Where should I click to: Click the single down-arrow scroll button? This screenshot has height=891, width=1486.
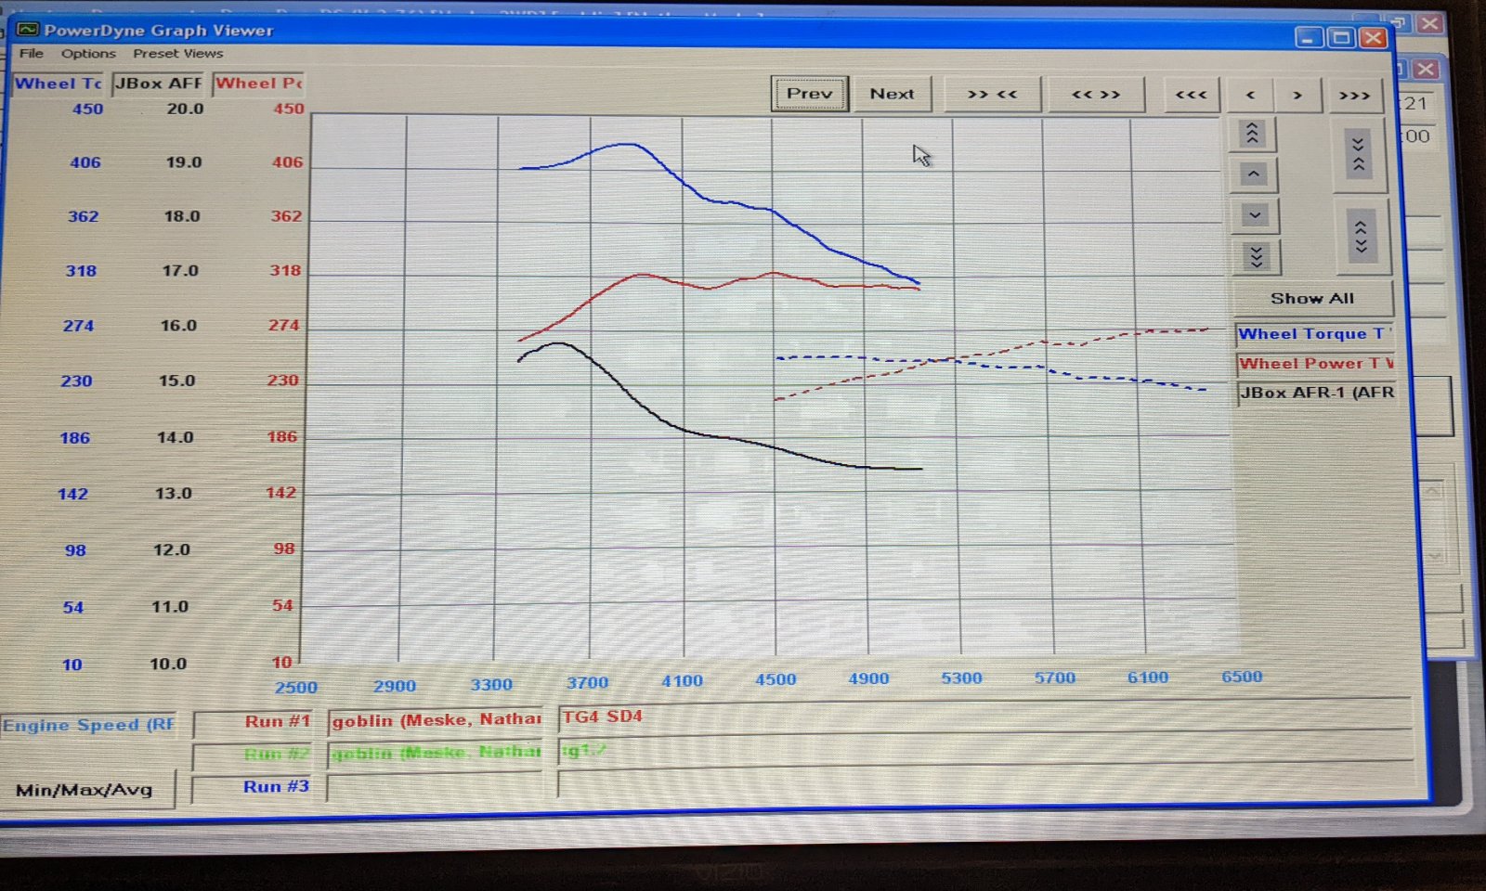[x=1255, y=215]
